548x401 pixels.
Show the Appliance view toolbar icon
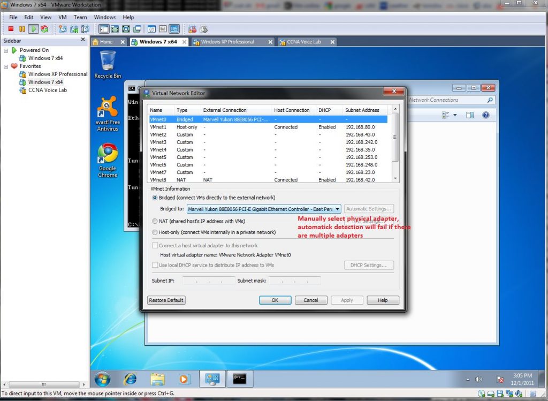(163, 29)
